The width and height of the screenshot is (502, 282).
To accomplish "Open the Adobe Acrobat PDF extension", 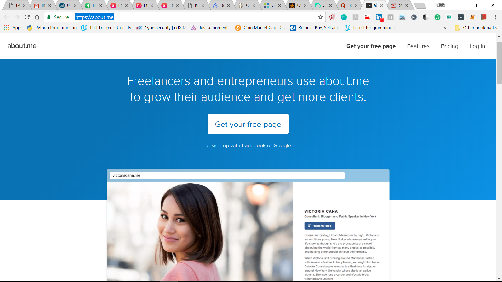I will (356, 17).
